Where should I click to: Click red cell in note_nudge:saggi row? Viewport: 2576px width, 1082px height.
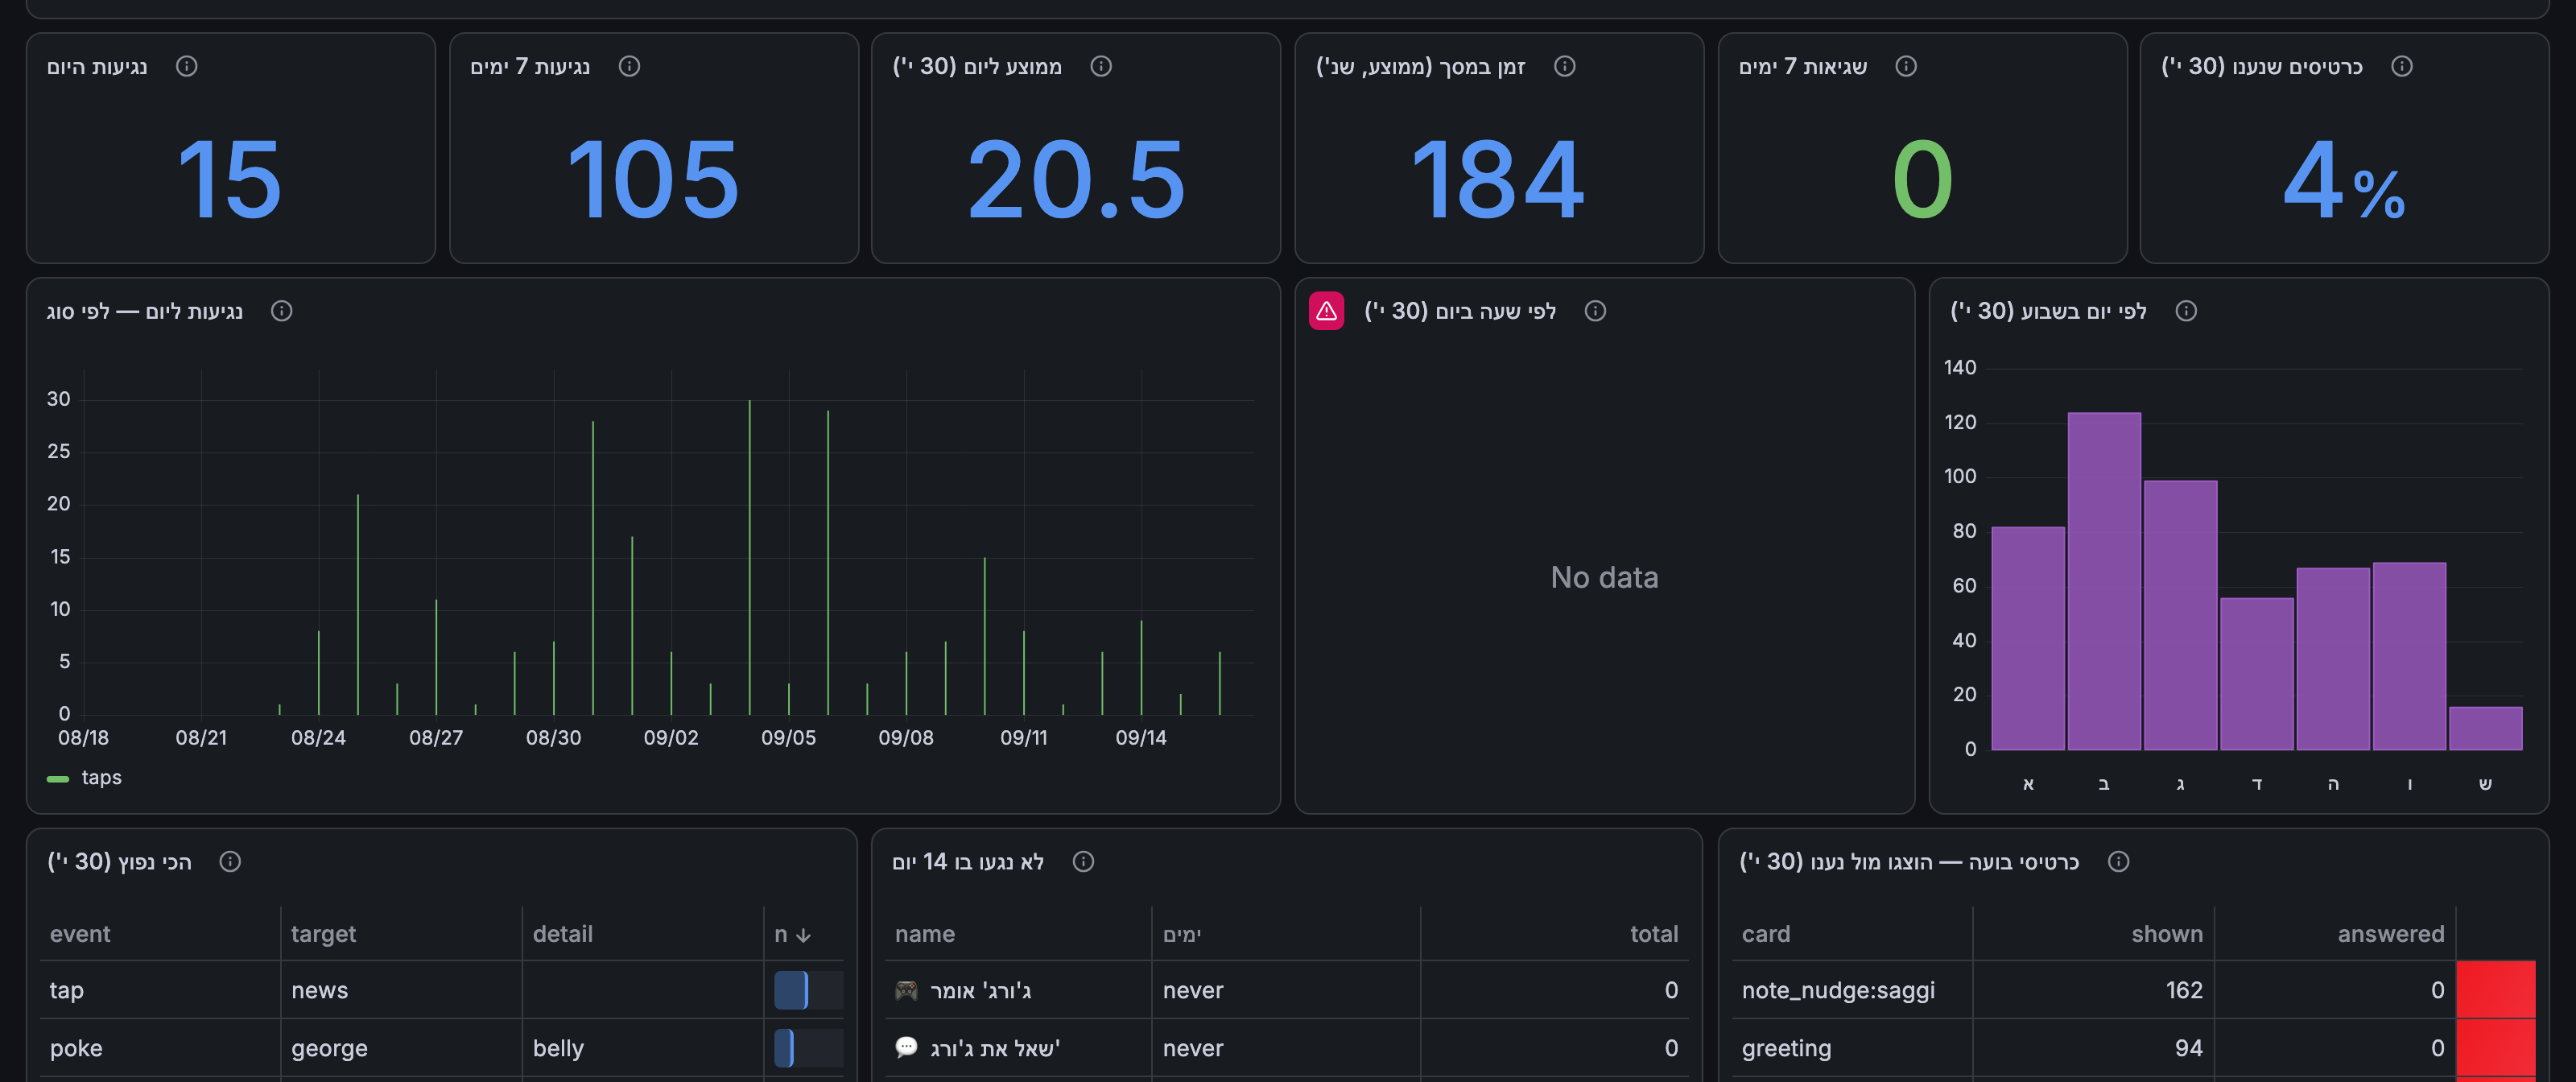tap(2495, 990)
